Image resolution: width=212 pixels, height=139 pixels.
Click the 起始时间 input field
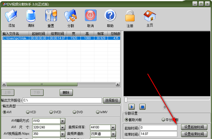(158, 127)
